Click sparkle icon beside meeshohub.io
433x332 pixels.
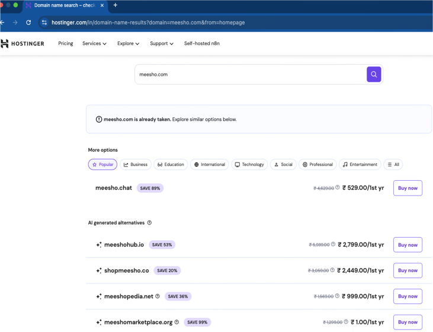(99, 245)
